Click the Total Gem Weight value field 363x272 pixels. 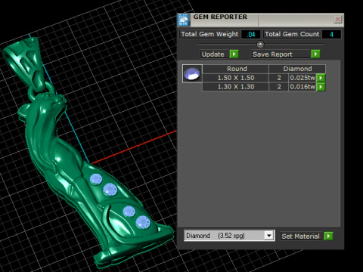tap(250, 34)
